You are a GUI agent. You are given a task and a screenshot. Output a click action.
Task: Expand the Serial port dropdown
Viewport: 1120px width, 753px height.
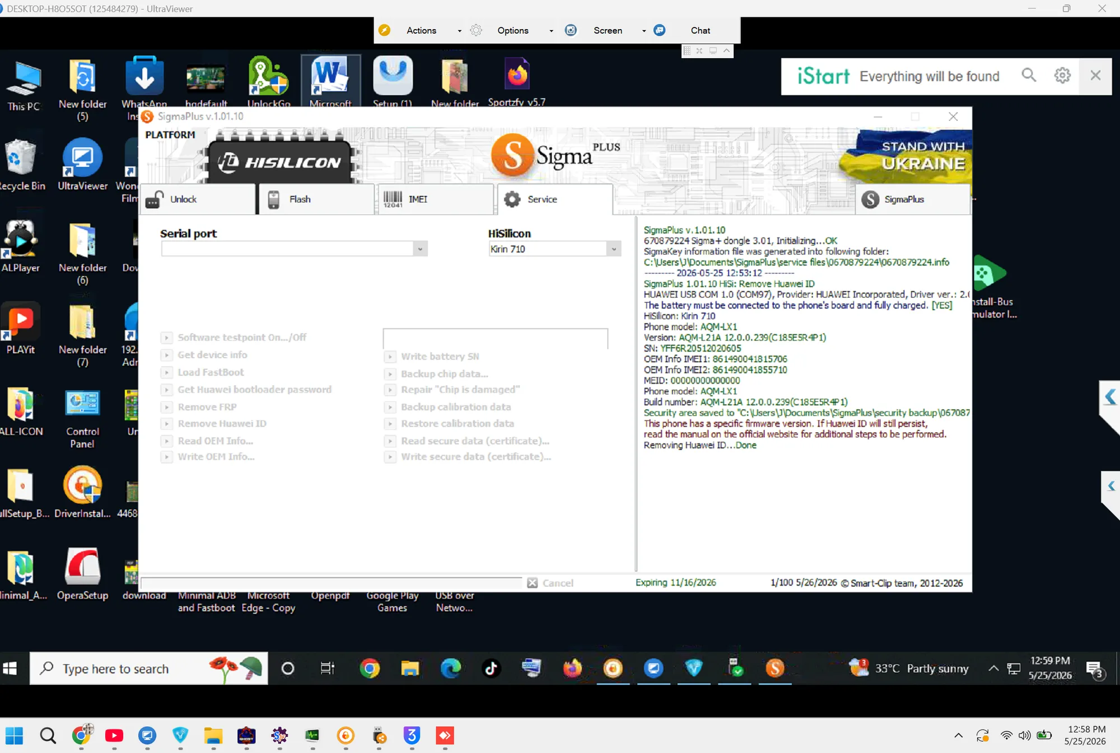420,249
